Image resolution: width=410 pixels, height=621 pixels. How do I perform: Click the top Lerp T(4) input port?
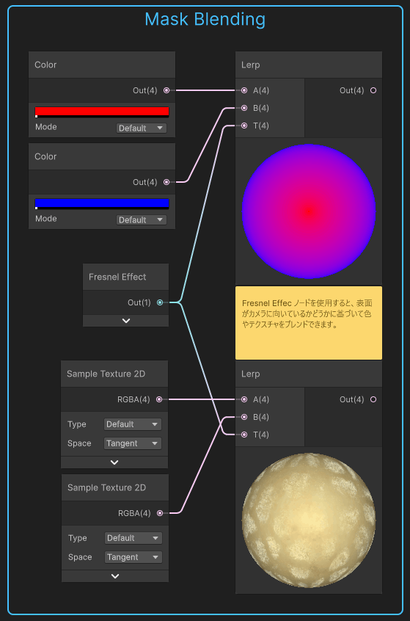pyautogui.click(x=244, y=126)
